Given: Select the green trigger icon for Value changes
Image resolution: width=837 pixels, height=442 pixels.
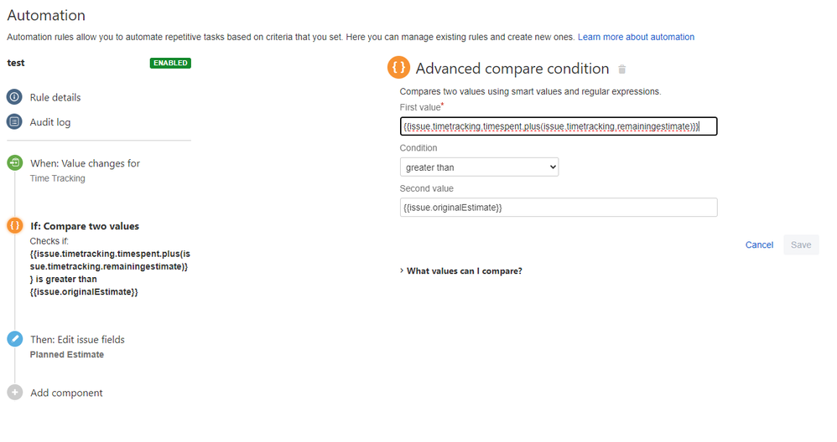Looking at the screenshot, I should point(15,163).
